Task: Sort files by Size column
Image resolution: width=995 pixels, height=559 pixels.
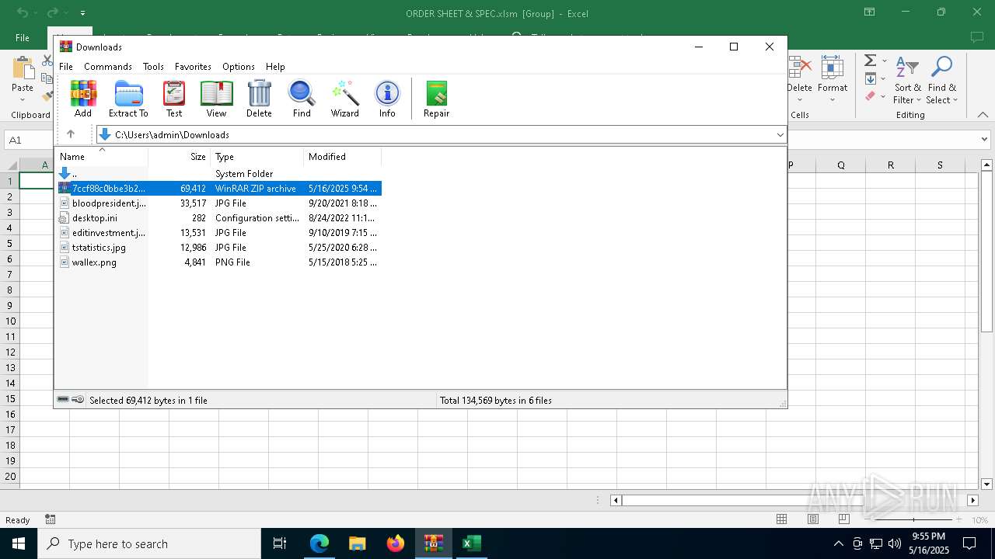Action: pyautogui.click(x=180, y=157)
